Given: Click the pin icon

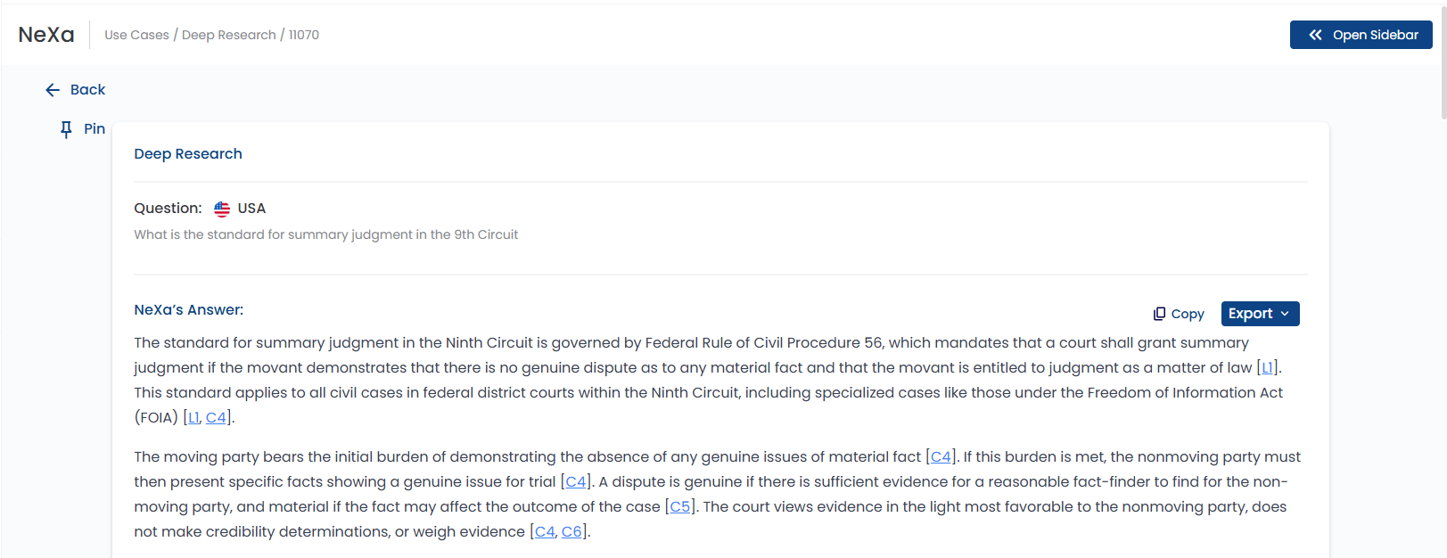Looking at the screenshot, I should [66, 130].
